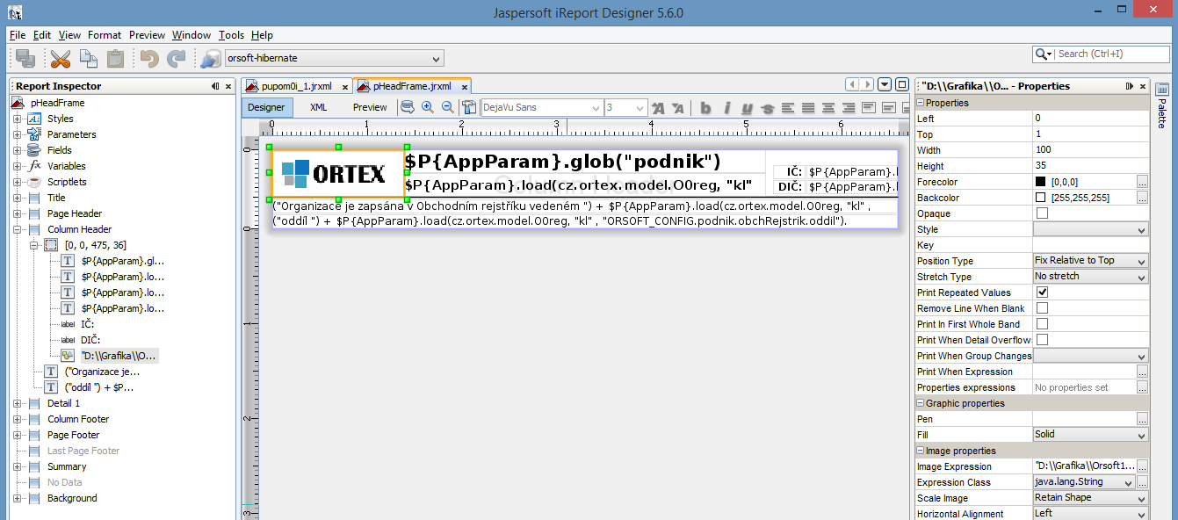The image size is (1178, 520).
Task: Open the orsoft-hibernate datasource dropdown
Action: point(334,59)
